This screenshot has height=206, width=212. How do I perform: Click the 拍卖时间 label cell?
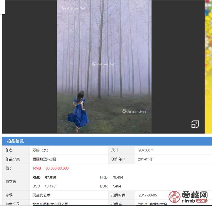tap(122, 195)
